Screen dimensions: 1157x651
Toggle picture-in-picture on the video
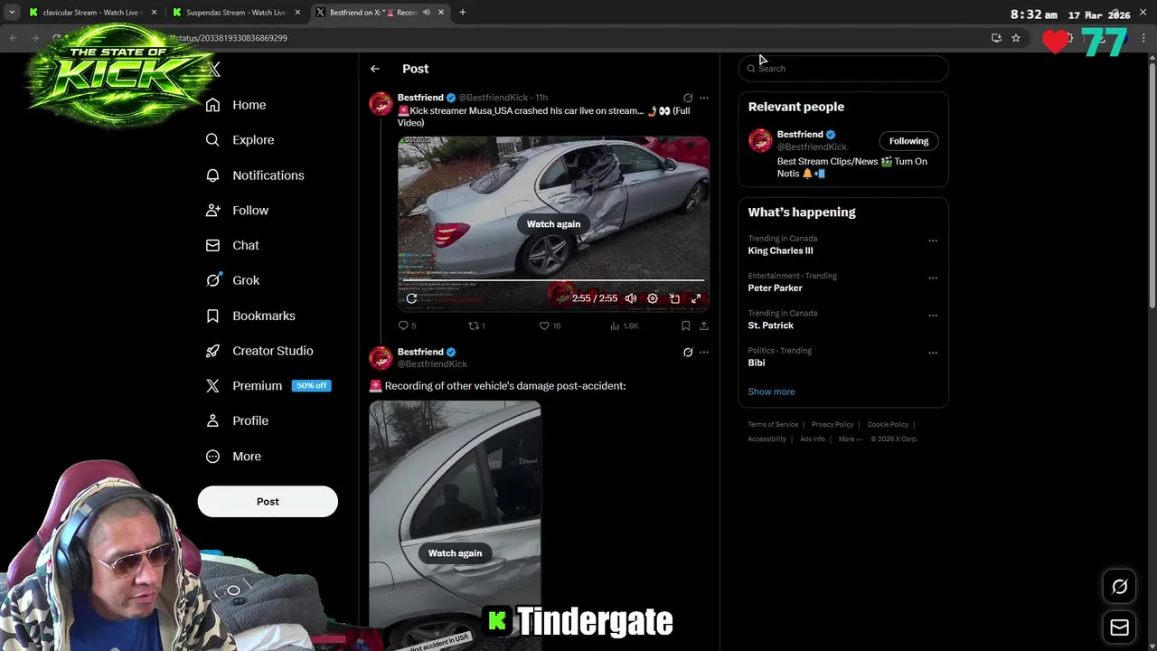tap(674, 298)
